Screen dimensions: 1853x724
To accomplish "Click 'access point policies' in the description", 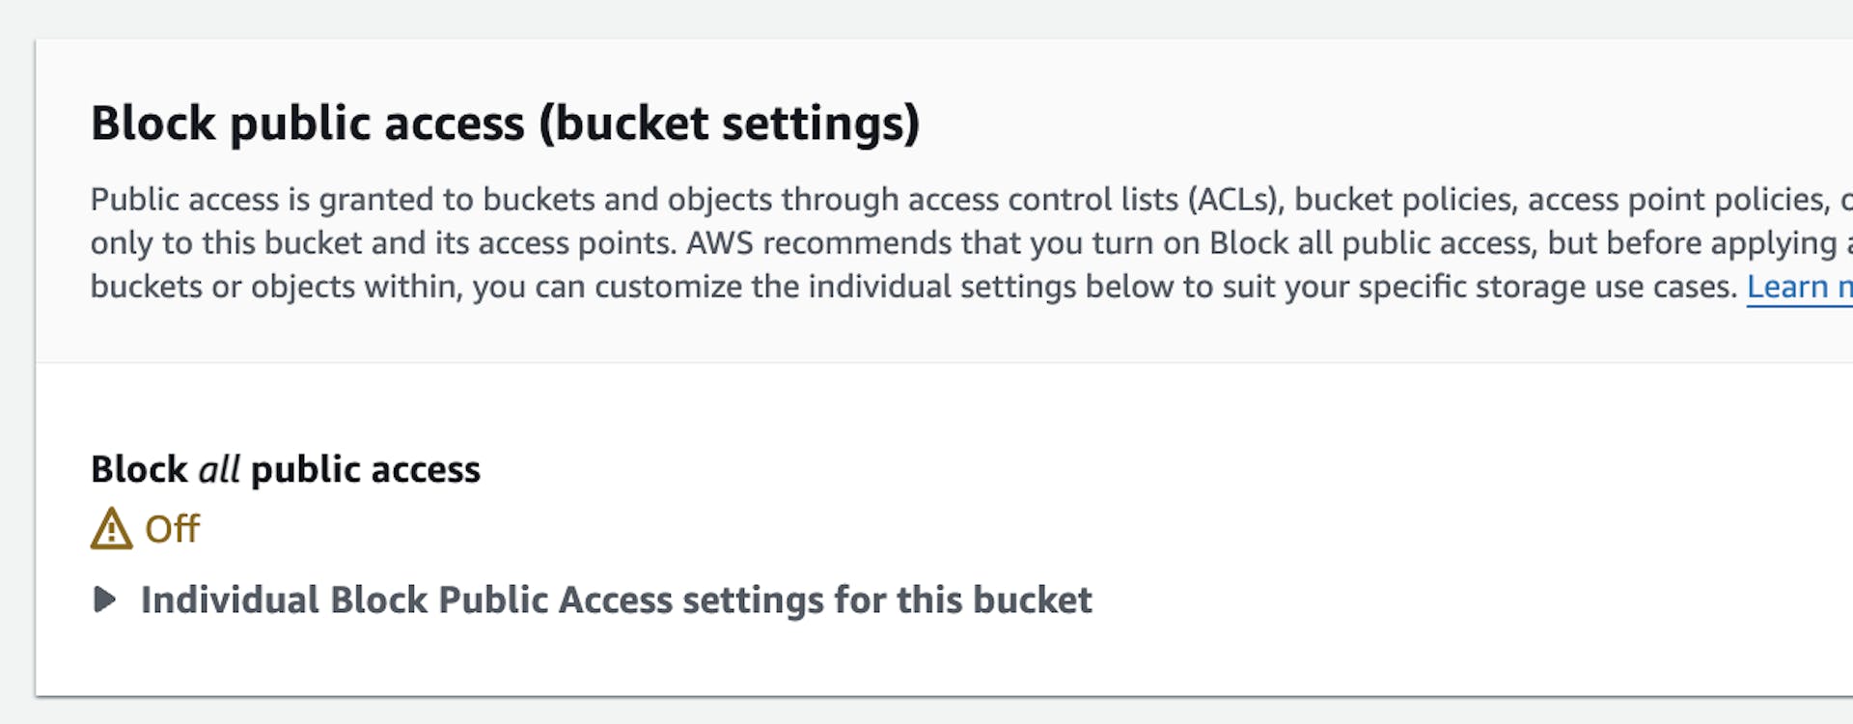I will click(x=1677, y=199).
